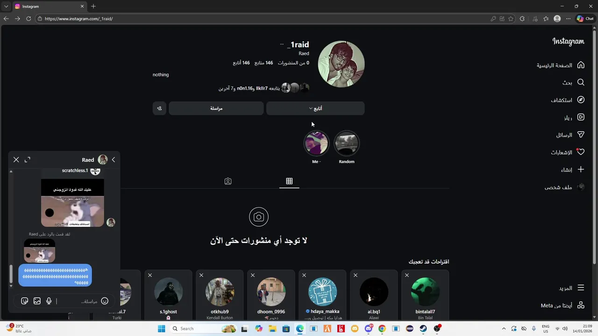The image size is (598, 336).
Task: Dismiss the s.1ghost suggestion card
Action: point(150,275)
